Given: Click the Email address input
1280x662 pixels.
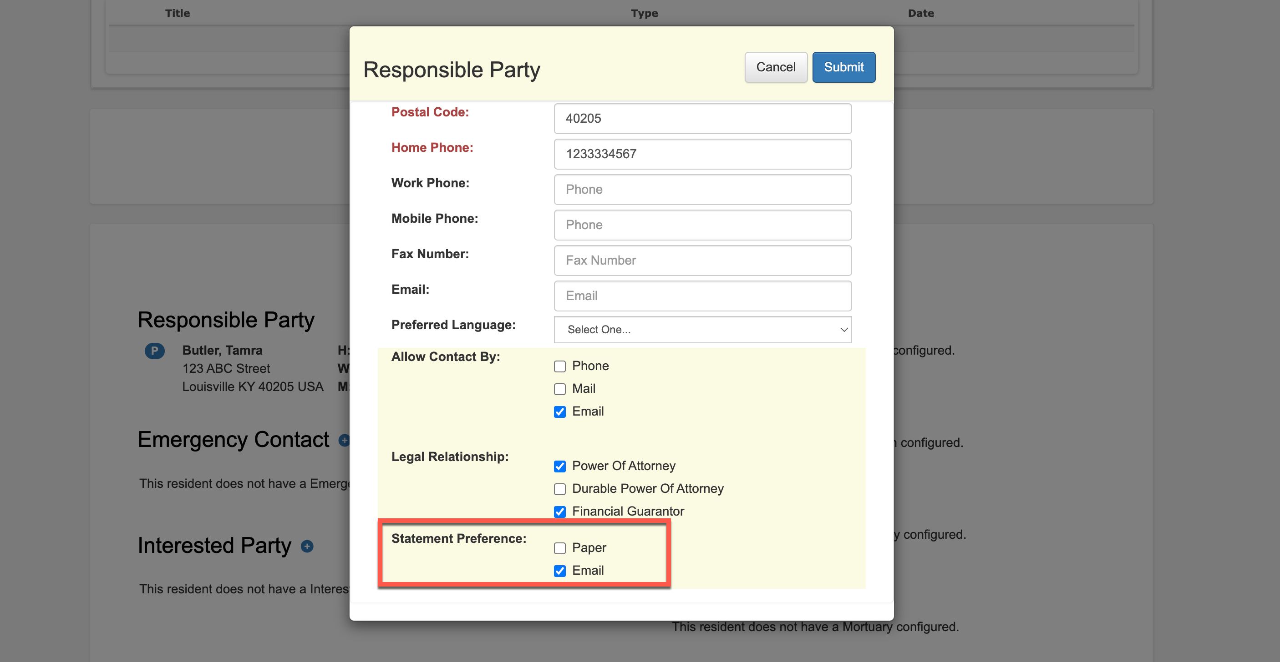Looking at the screenshot, I should coord(702,296).
